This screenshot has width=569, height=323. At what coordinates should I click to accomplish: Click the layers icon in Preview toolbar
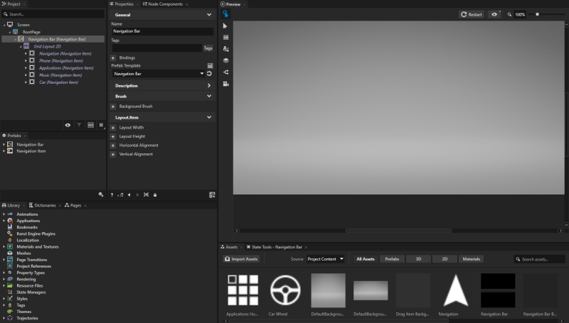coord(225,60)
